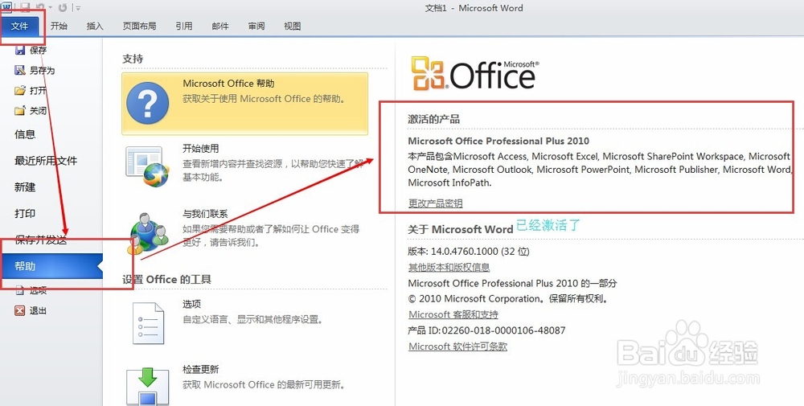The width and height of the screenshot is (804, 406).
Task: Click the 保存 floppy disk icon in sidebar
Action: tap(20, 50)
